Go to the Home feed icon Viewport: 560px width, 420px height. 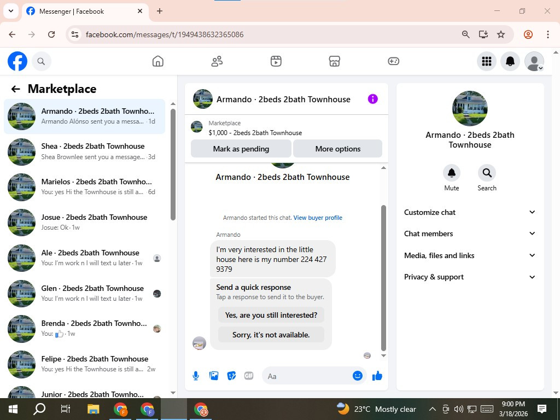(x=158, y=61)
